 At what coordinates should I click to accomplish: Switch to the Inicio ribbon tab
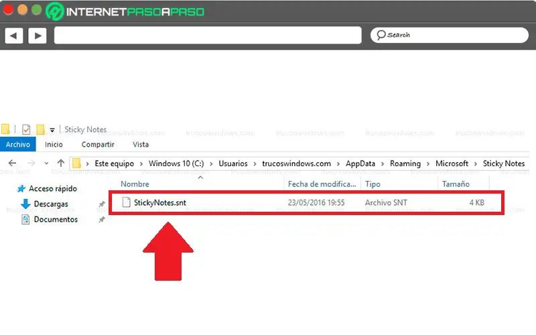coord(54,144)
